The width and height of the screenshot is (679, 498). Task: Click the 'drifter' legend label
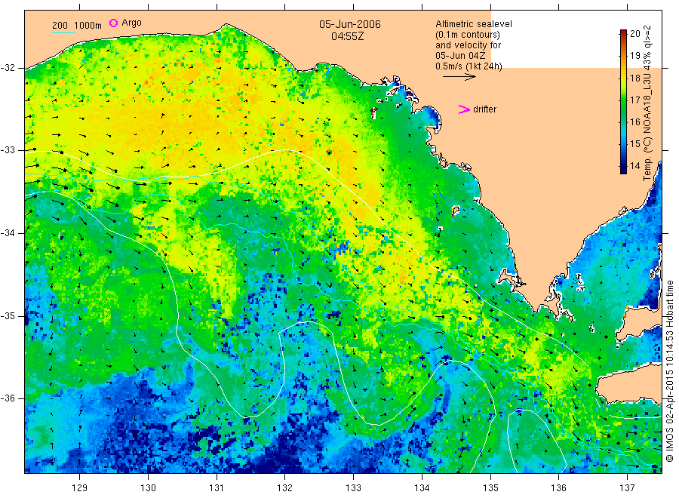[484, 109]
